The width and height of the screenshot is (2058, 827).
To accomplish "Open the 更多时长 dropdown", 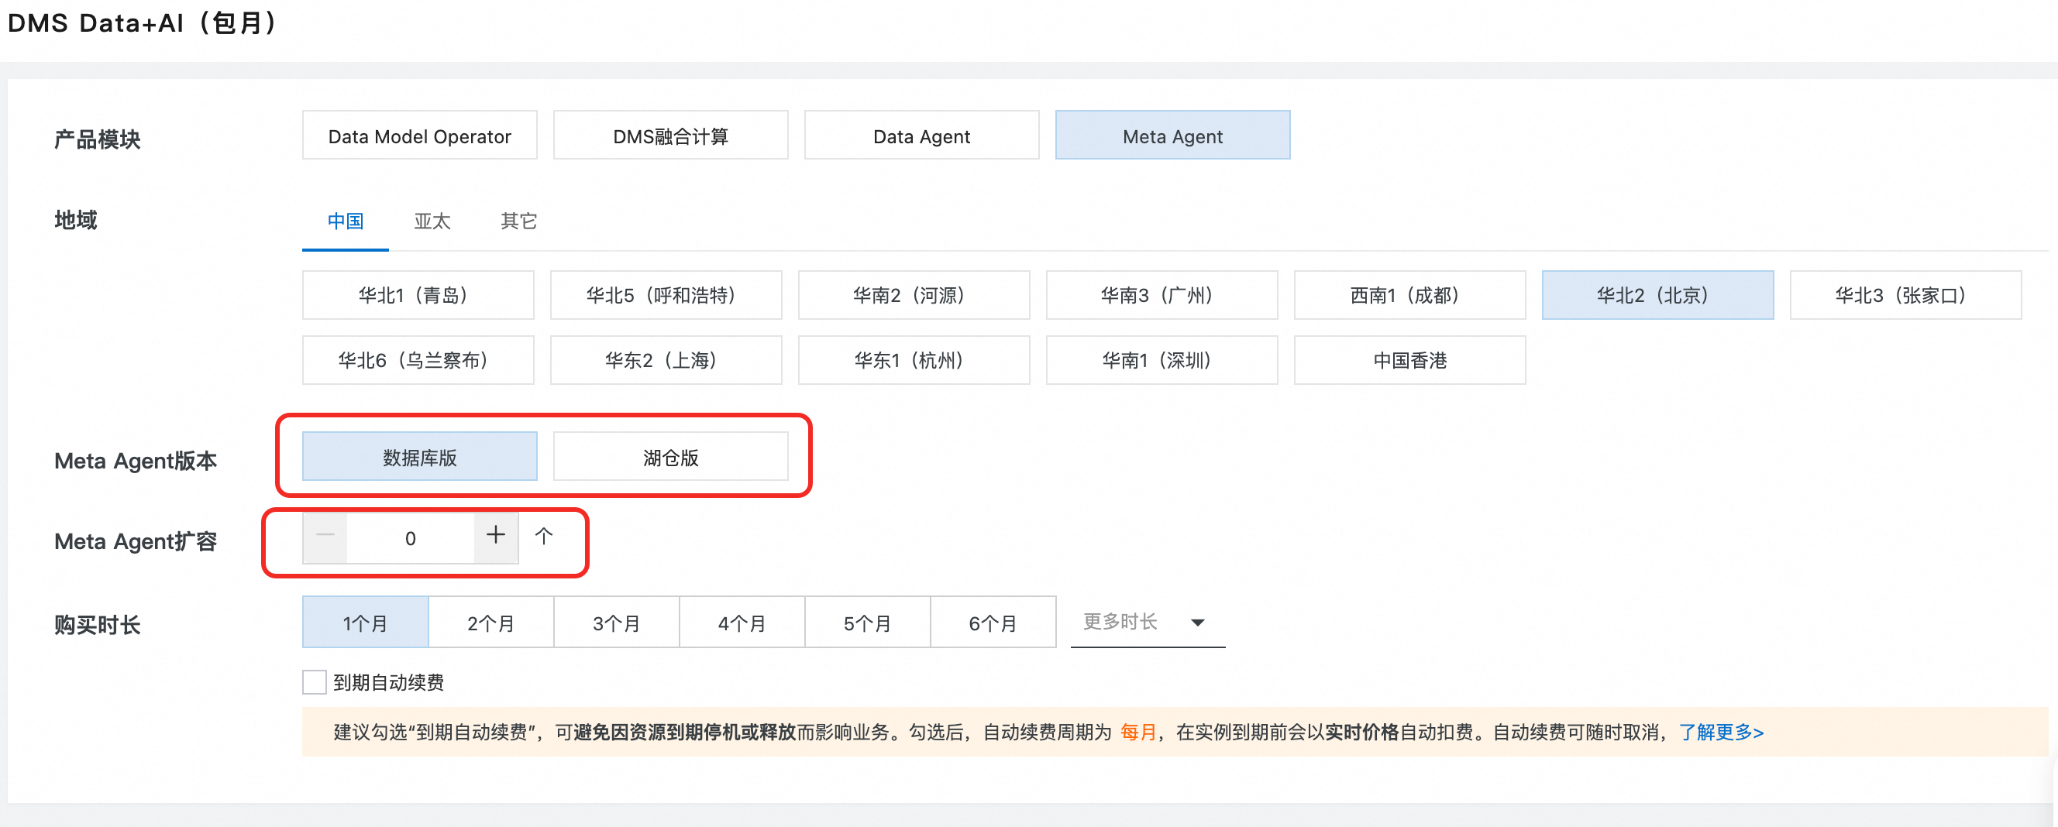I will point(1148,622).
